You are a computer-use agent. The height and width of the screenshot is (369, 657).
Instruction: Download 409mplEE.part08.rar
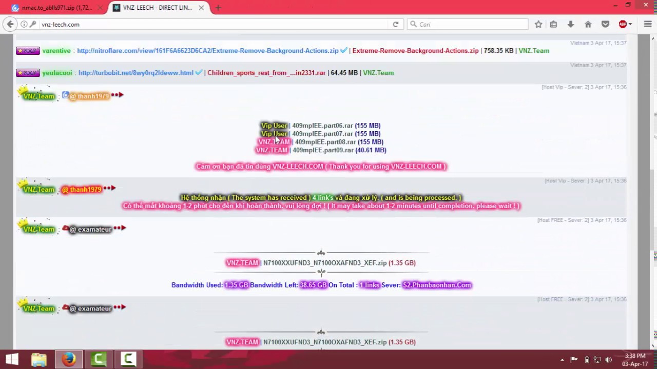pyautogui.click(x=325, y=142)
